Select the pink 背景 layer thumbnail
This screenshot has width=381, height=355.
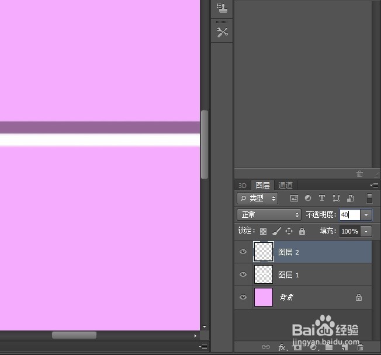click(x=264, y=297)
